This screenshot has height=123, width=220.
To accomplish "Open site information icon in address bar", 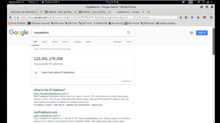I will tap(15, 17).
